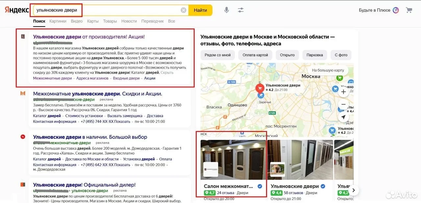Open 'Ульяновские двери в наличии. Большой выбор' link

(90, 137)
